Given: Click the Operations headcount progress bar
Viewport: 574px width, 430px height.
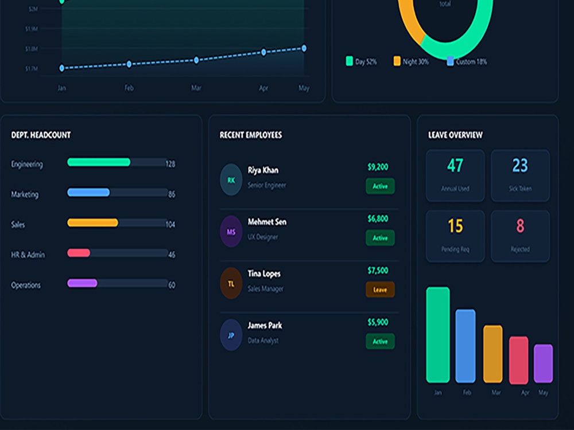Looking at the screenshot, I should pyautogui.click(x=117, y=283).
